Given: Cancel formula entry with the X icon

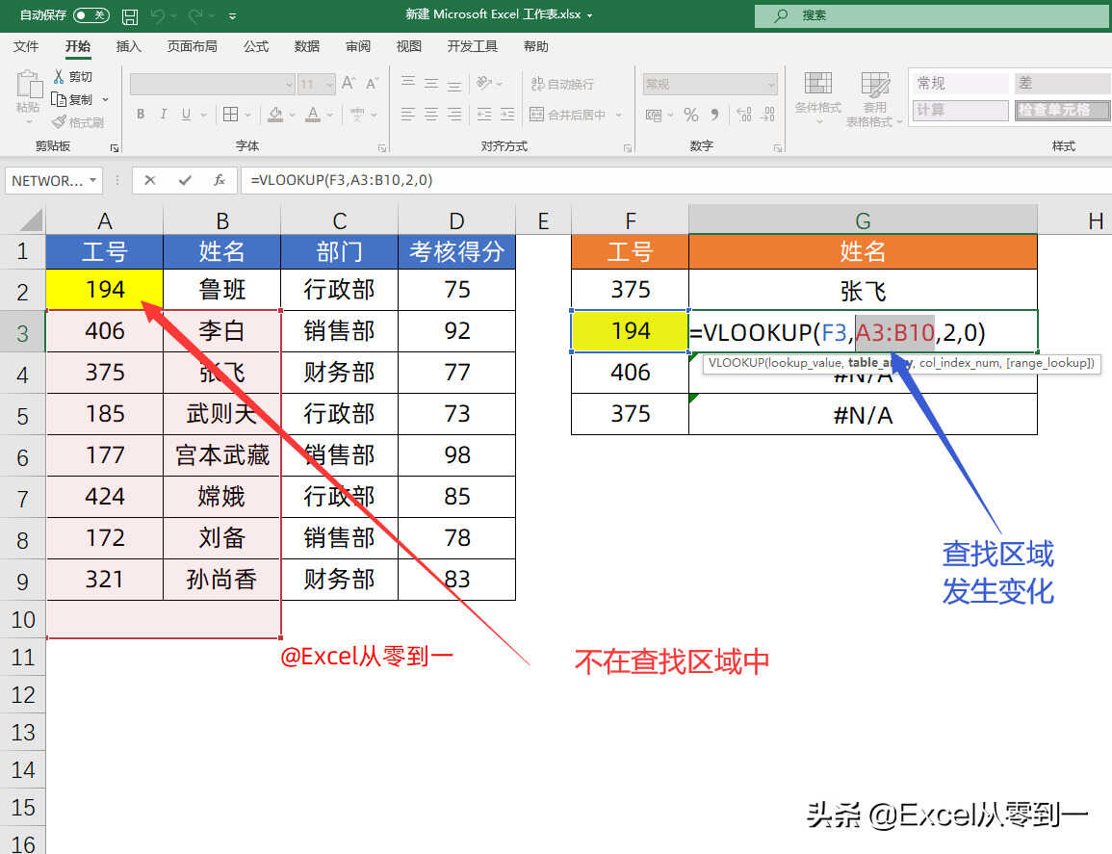Looking at the screenshot, I should click(150, 180).
